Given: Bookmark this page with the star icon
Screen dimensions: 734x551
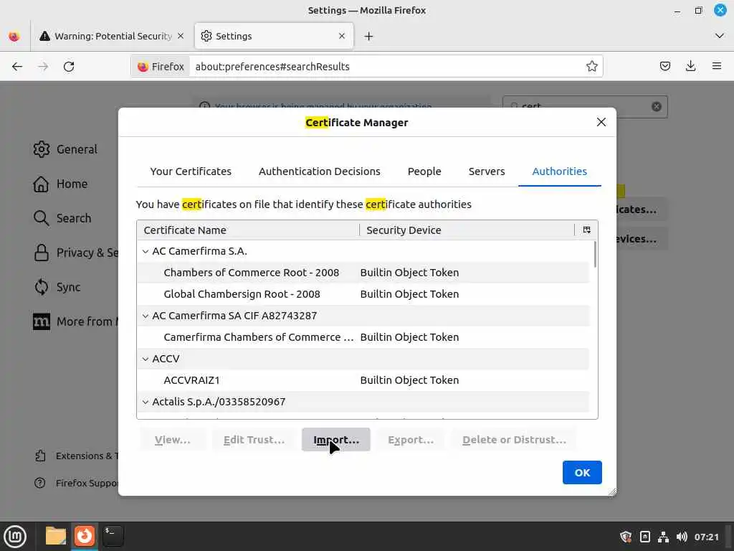Looking at the screenshot, I should pos(591,66).
